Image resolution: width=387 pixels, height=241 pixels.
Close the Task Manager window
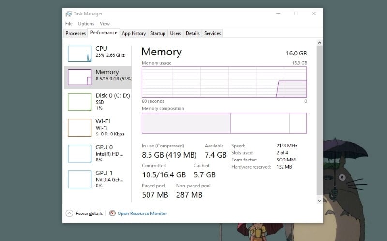pos(313,13)
